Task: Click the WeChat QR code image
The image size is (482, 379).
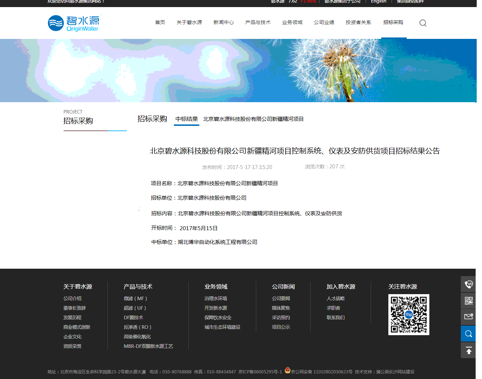Action: click(408, 315)
